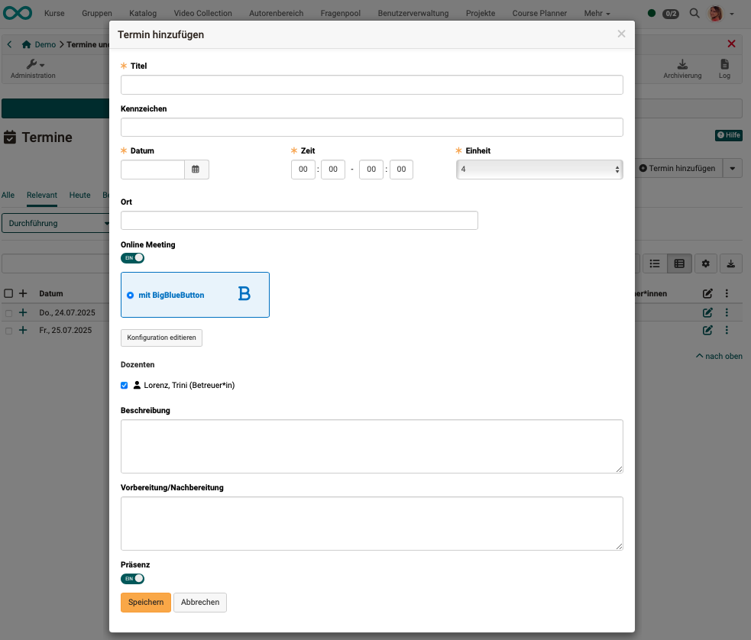The image size is (751, 640).
Task: Click the OpenOlat infinity logo
Action: coord(17,13)
